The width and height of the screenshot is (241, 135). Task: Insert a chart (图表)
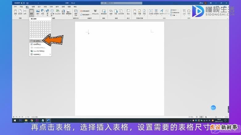[x=63, y=12]
